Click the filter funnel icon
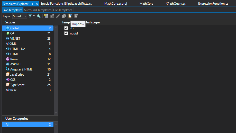Viewport: 236px width, 133px height. (x=30, y=16)
